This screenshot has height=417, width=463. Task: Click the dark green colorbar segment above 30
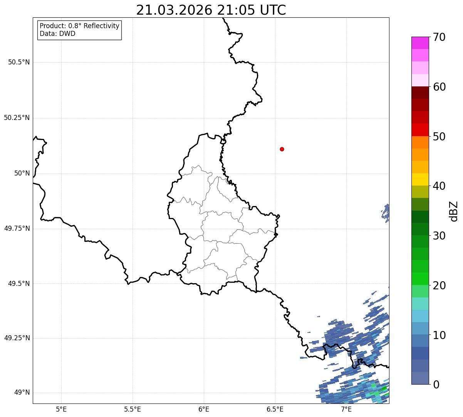[420, 229]
